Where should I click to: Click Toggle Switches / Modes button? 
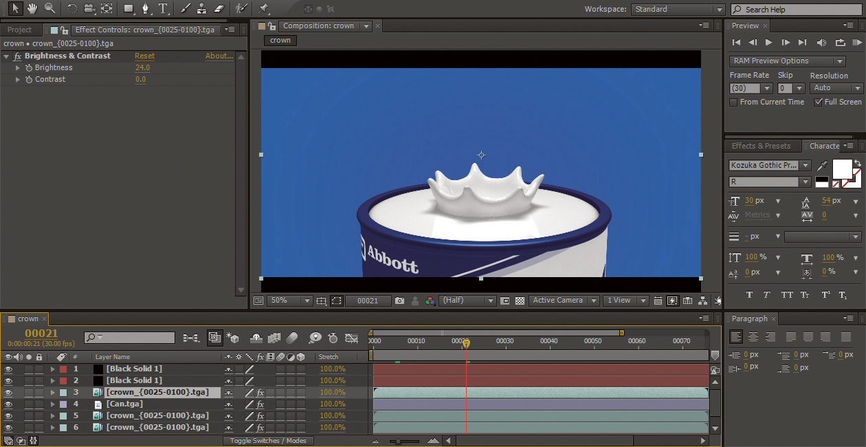click(x=268, y=441)
